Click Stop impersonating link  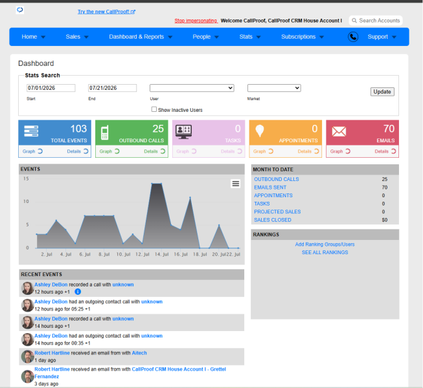coord(196,21)
